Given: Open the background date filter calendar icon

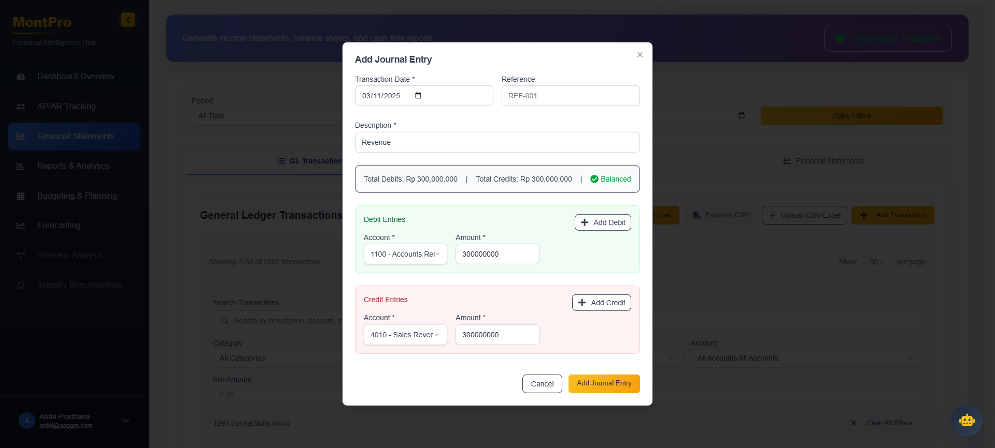Looking at the screenshot, I should 742,115.
